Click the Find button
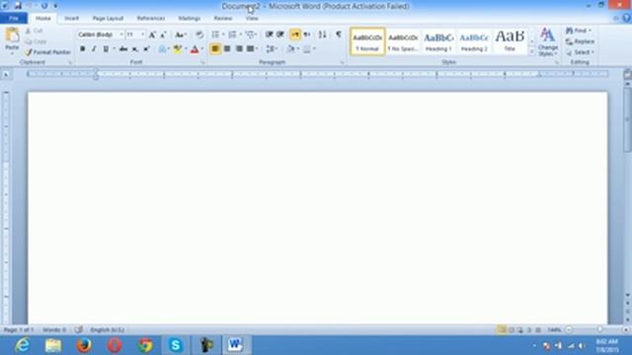 click(578, 31)
